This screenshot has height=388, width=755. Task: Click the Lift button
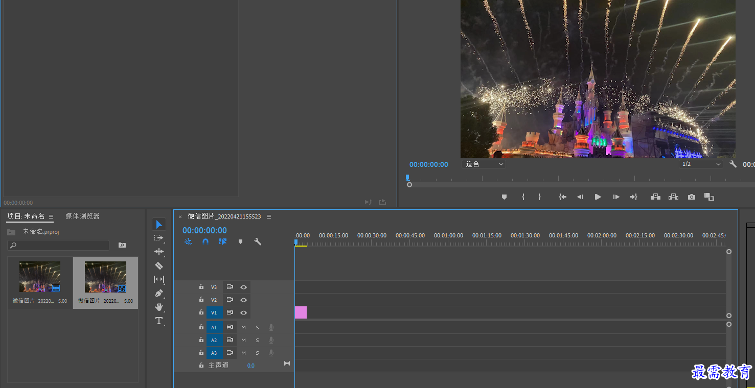coord(655,197)
